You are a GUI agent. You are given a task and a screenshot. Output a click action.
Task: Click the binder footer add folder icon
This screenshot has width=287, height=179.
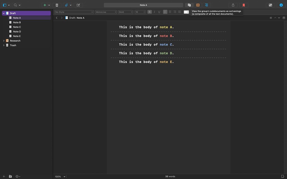[10, 176]
